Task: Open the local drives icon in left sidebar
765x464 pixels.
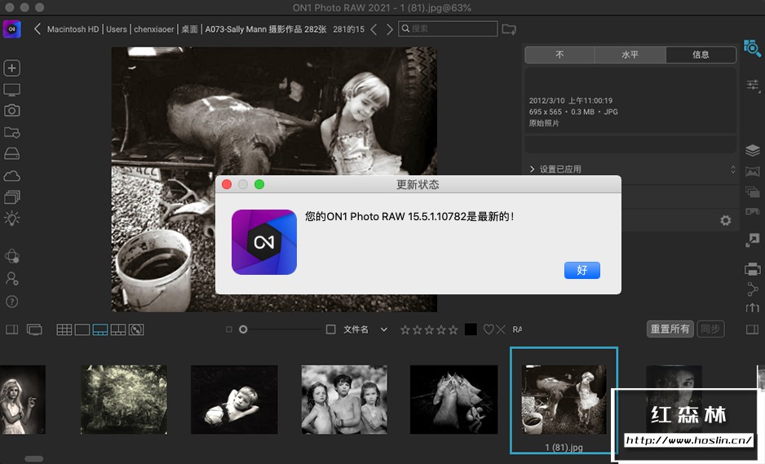Action: pos(11,153)
